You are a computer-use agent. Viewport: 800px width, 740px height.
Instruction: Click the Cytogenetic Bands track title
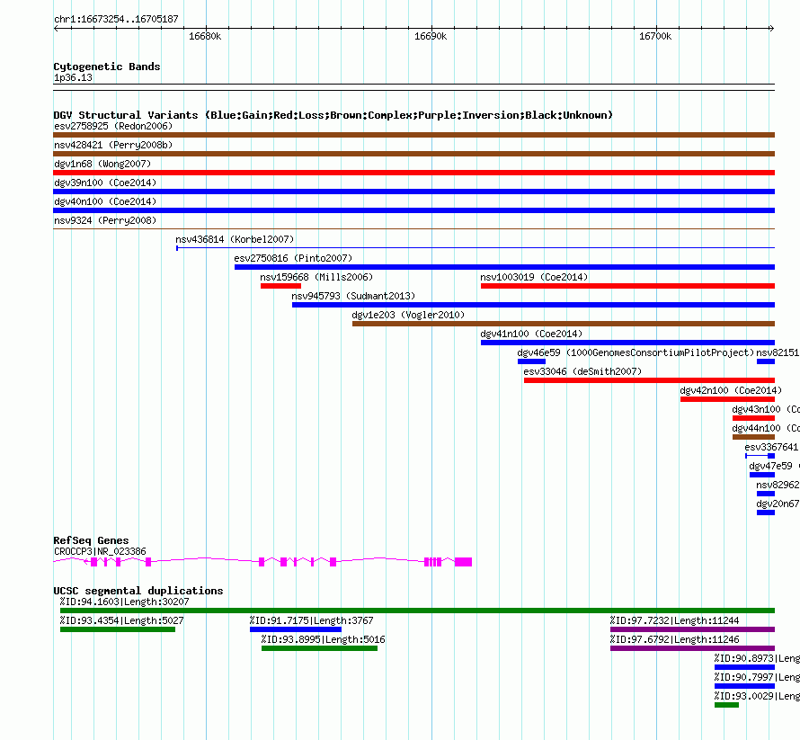pyautogui.click(x=107, y=67)
